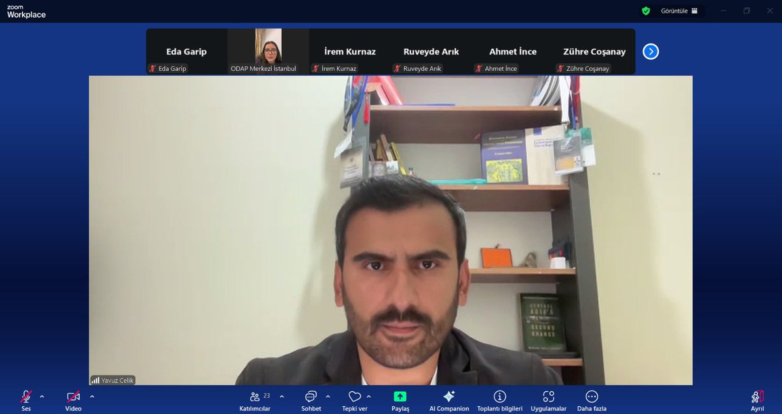This screenshot has height=414, width=782.
Task: Restore down the Zoom window
Action: click(x=747, y=11)
